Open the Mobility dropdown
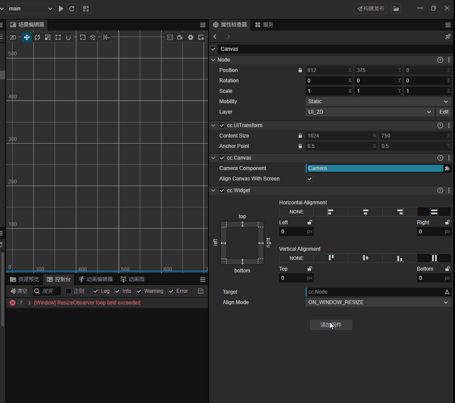This screenshot has width=455, height=403. pyautogui.click(x=378, y=102)
